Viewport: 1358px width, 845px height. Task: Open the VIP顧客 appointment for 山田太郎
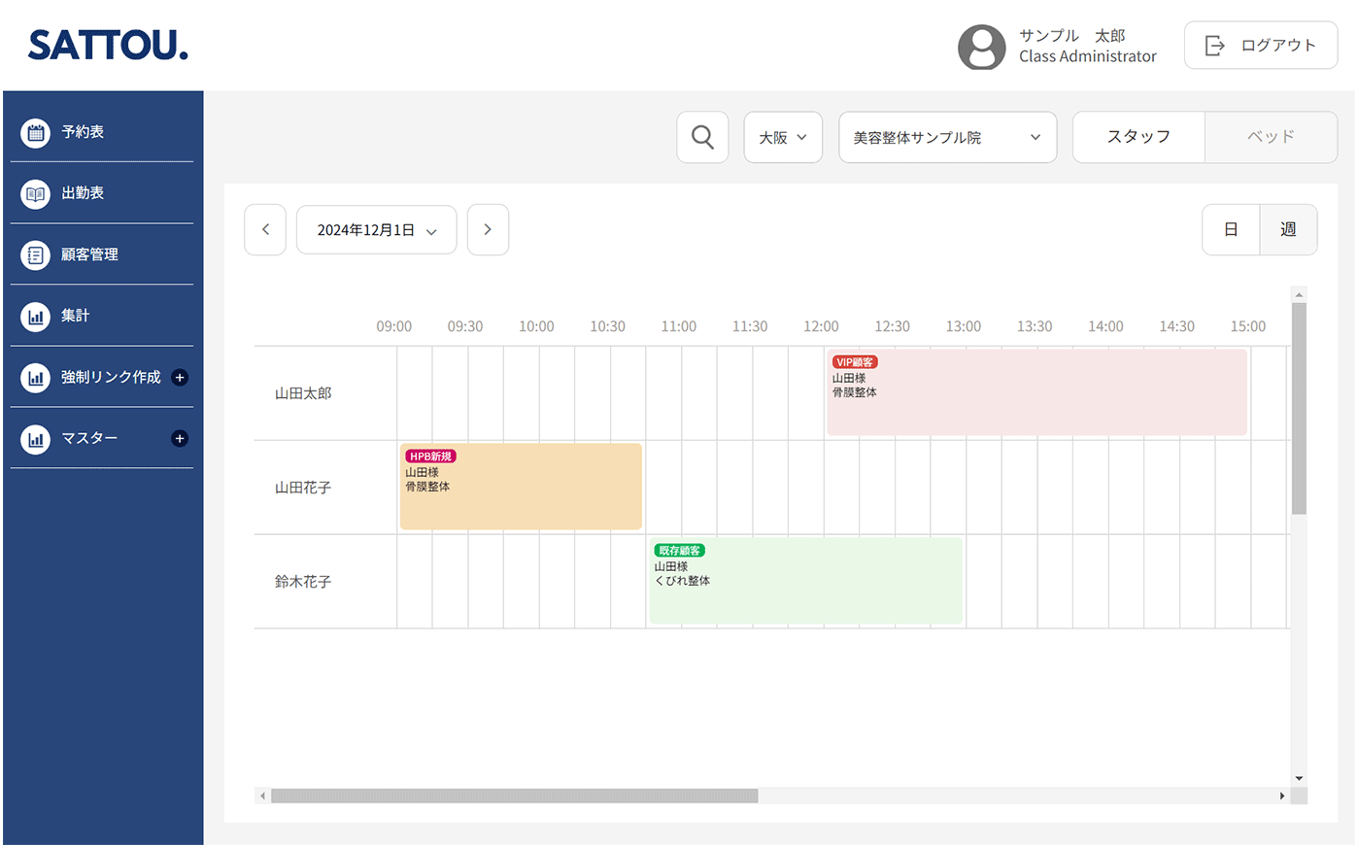coord(1035,392)
